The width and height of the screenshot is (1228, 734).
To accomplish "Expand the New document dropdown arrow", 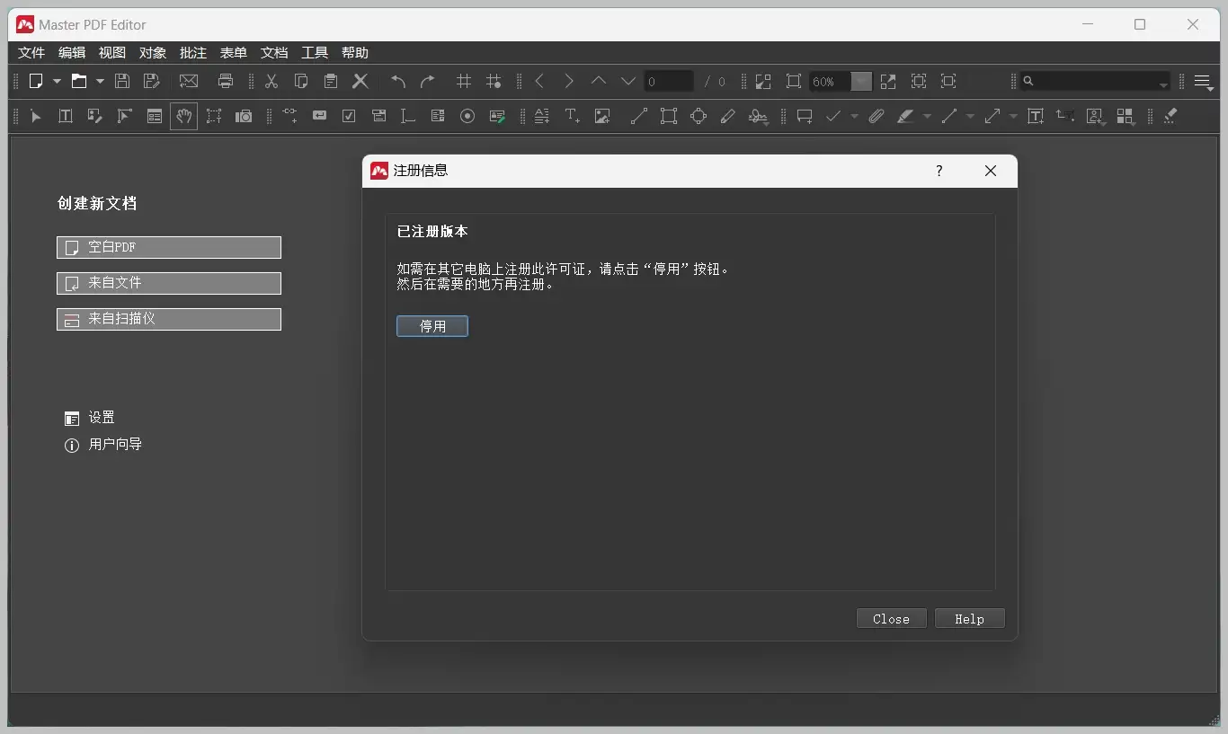I will 57,82.
